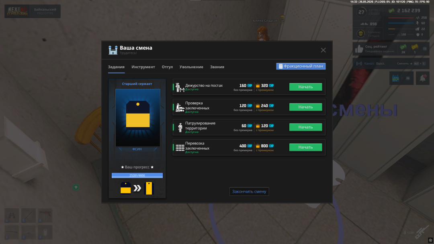Click the 25281/9000 progress bar
Image resolution: width=434 pixels, height=244 pixels.
point(137,175)
